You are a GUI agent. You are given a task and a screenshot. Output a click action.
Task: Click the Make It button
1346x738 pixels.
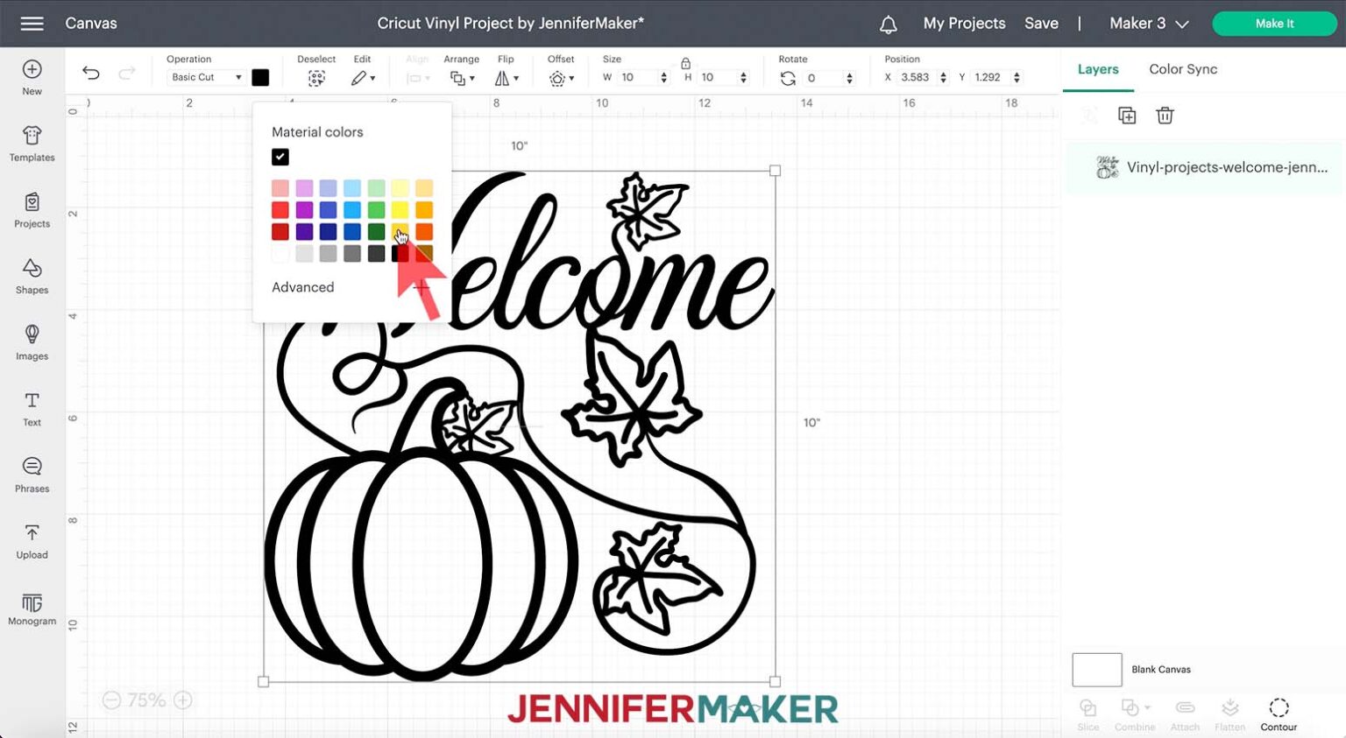pos(1274,24)
